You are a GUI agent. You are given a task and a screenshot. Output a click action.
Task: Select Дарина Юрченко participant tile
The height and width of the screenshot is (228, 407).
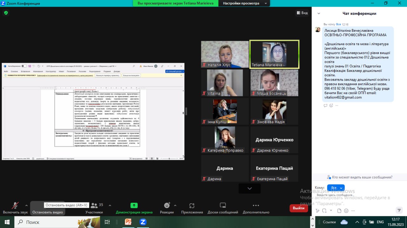pos(274,140)
